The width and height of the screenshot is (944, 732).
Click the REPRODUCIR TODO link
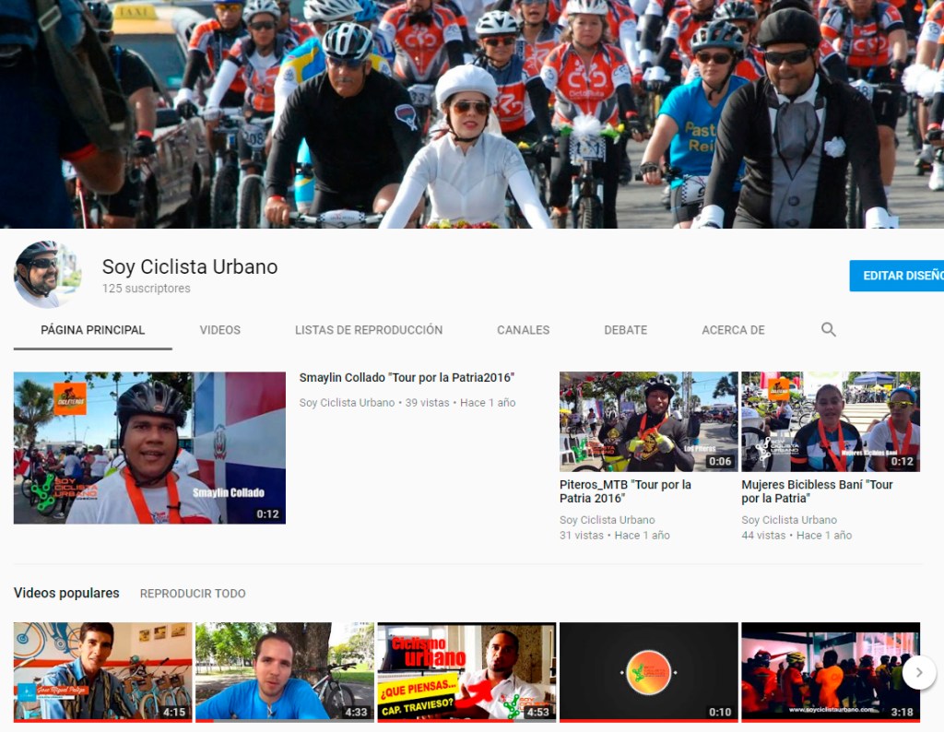(192, 594)
